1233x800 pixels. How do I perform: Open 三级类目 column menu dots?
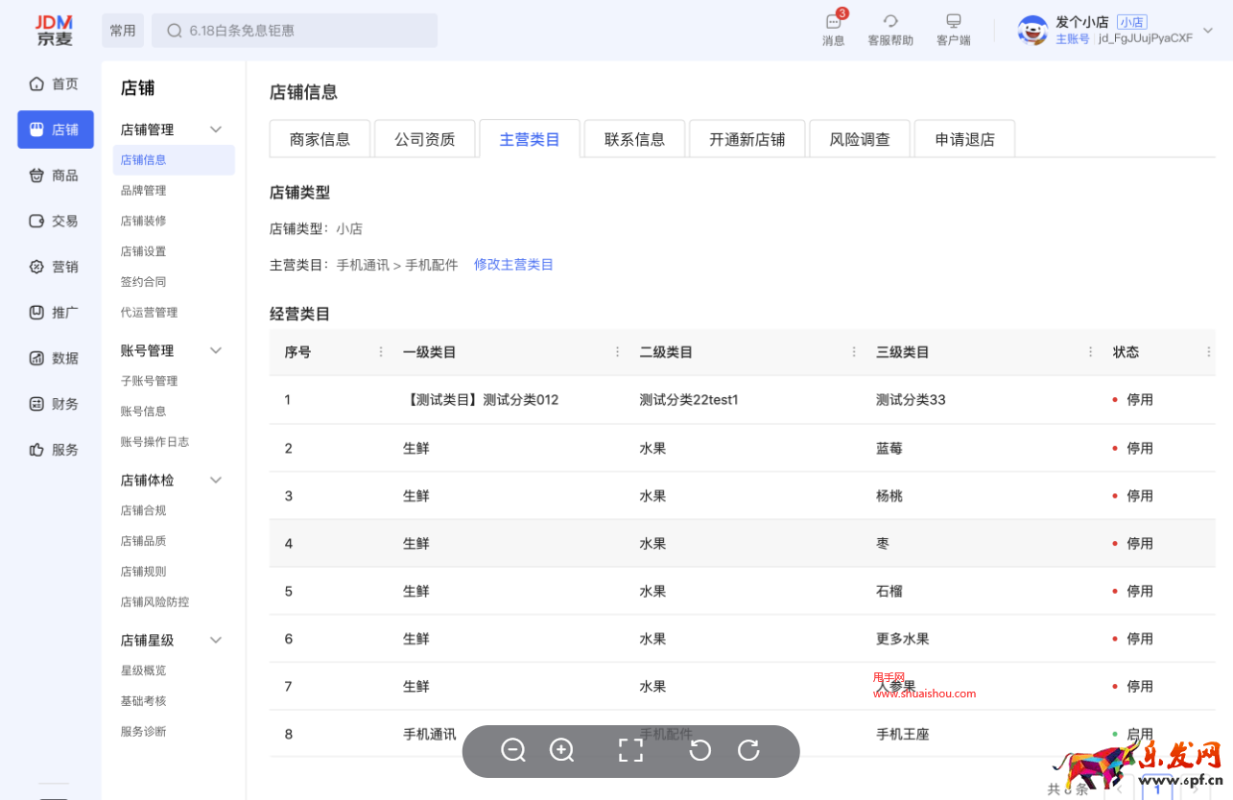pos(1091,352)
